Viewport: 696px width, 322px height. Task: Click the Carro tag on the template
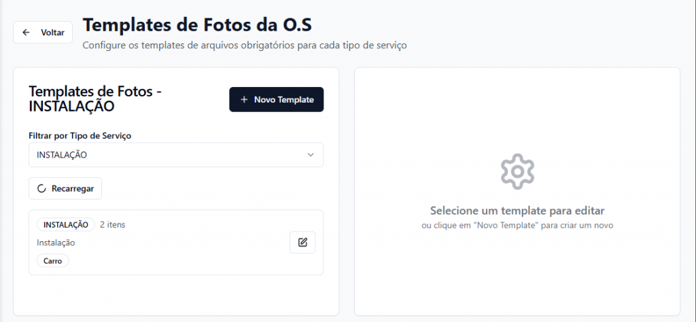(52, 260)
